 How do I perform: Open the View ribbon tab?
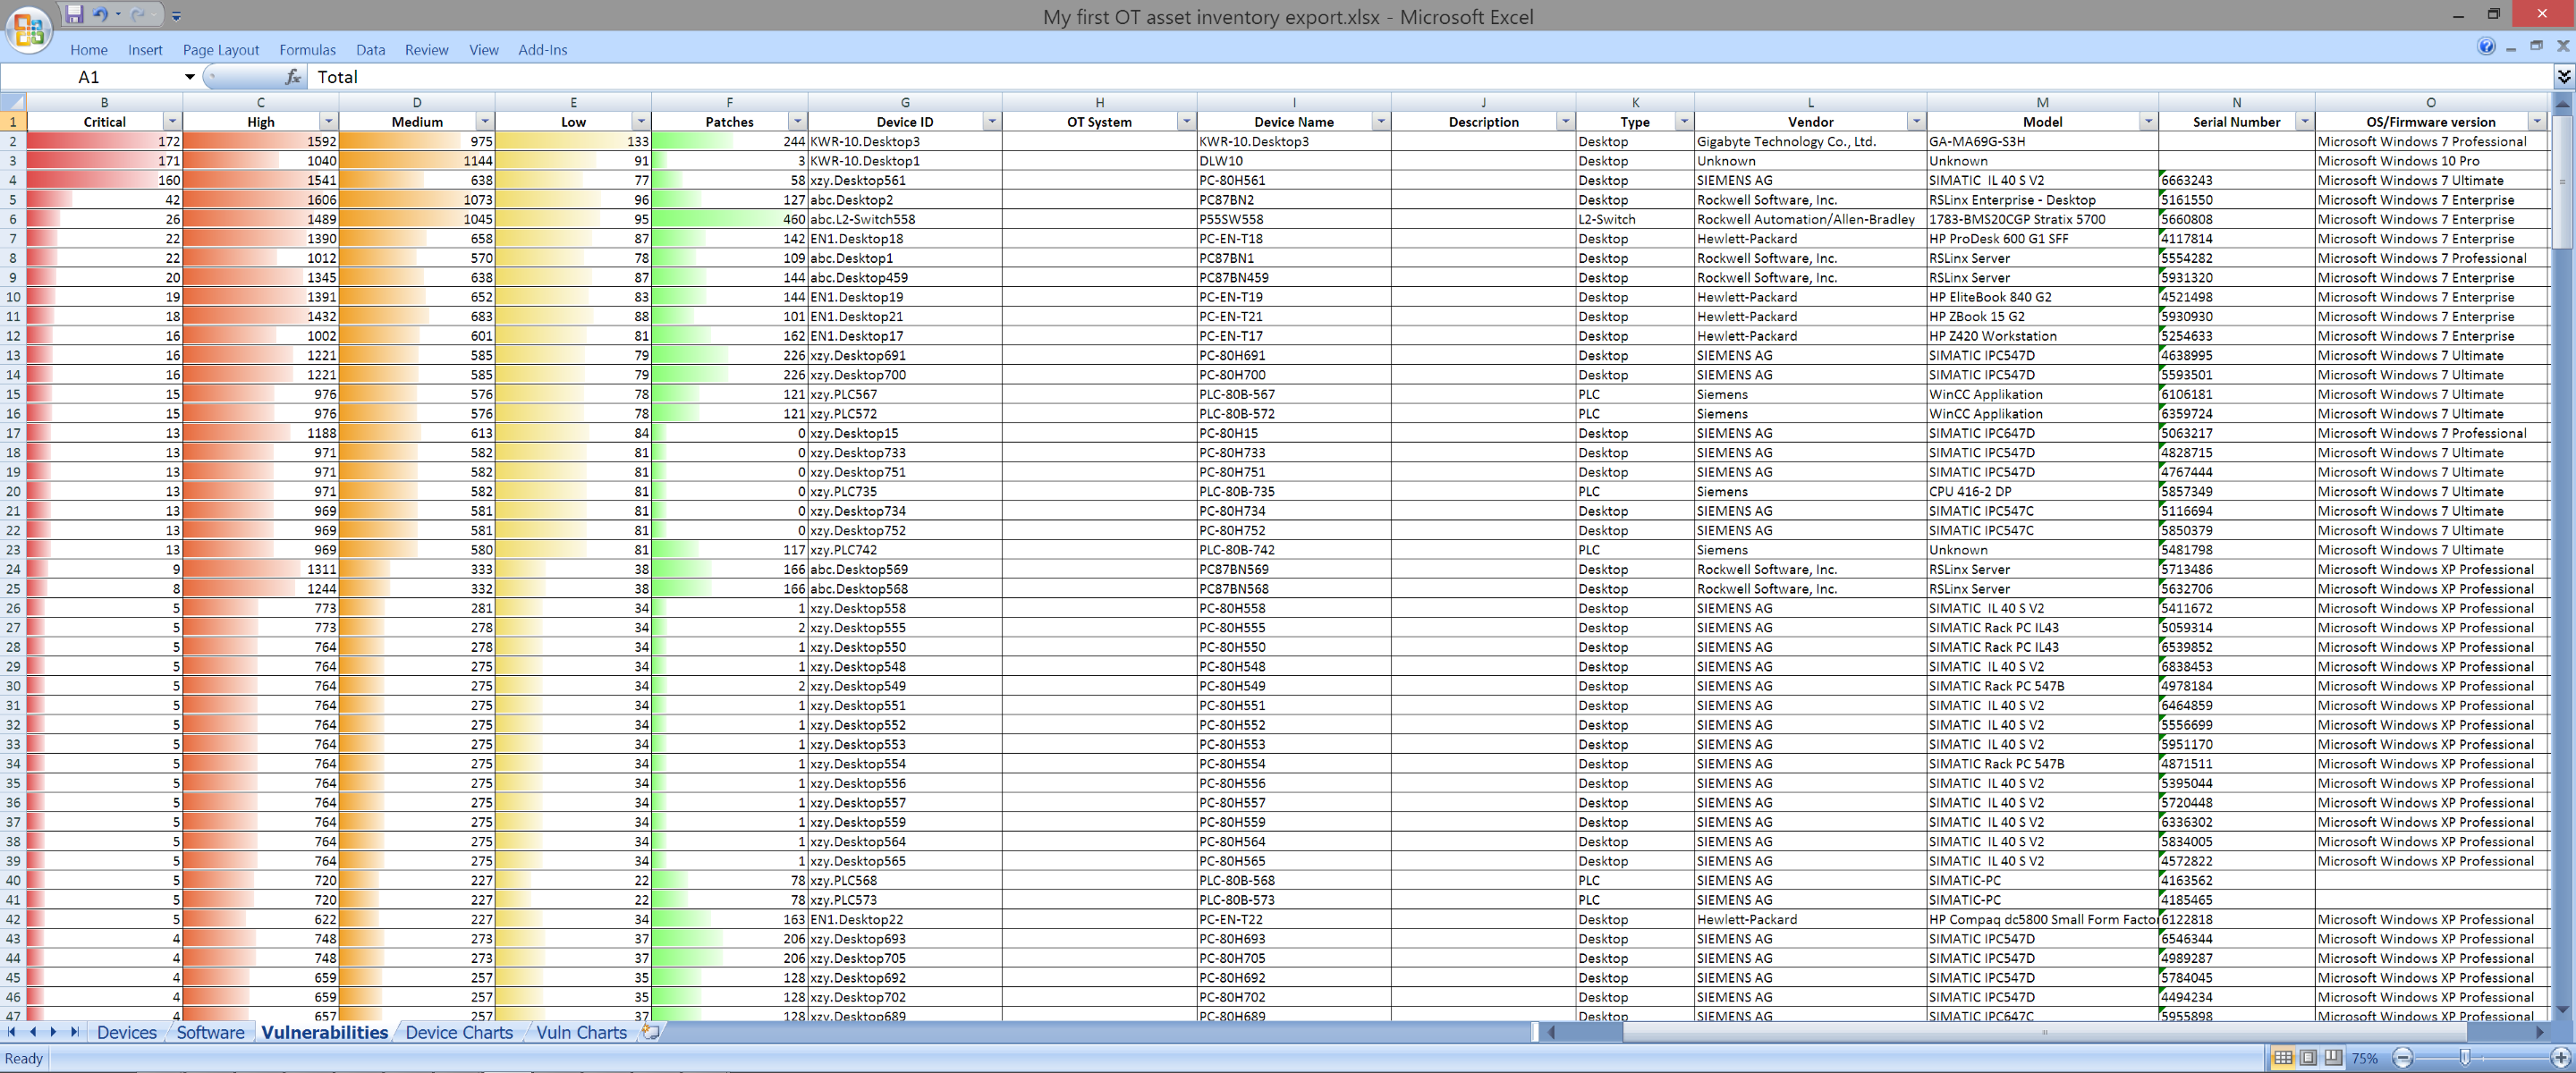[x=484, y=50]
